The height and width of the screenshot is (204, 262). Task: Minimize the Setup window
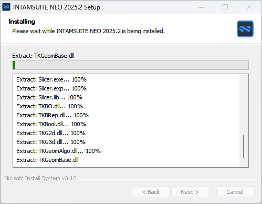coord(202,7)
